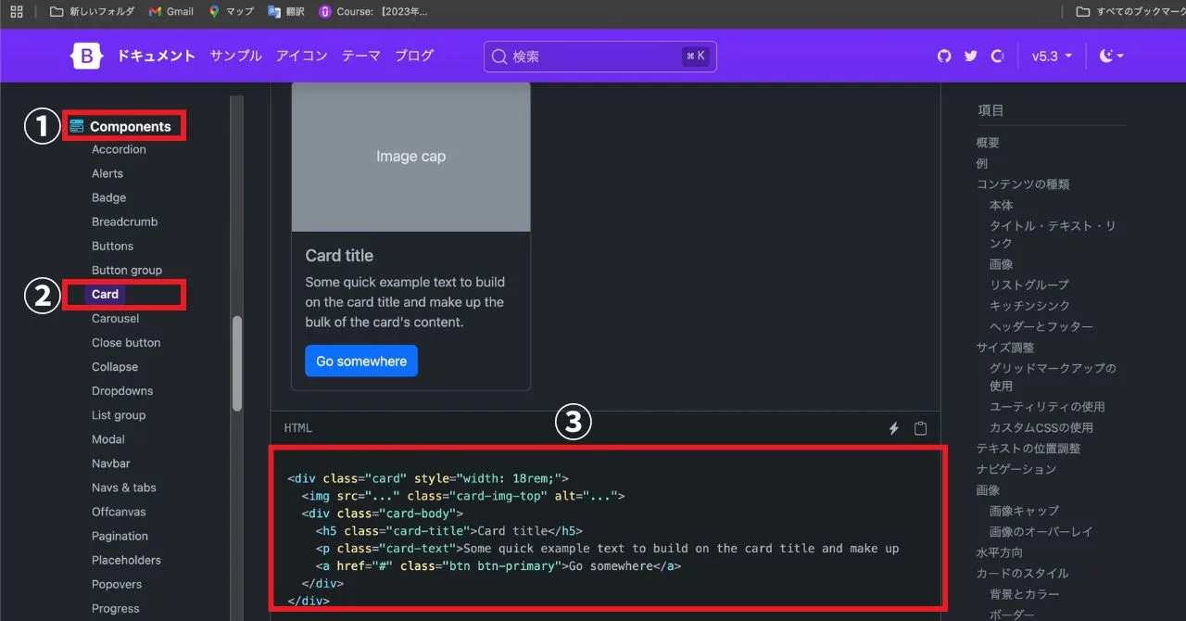Viewport: 1186px width, 621px height.
Task: Copy HTML code with clipboard icon
Action: coord(920,428)
